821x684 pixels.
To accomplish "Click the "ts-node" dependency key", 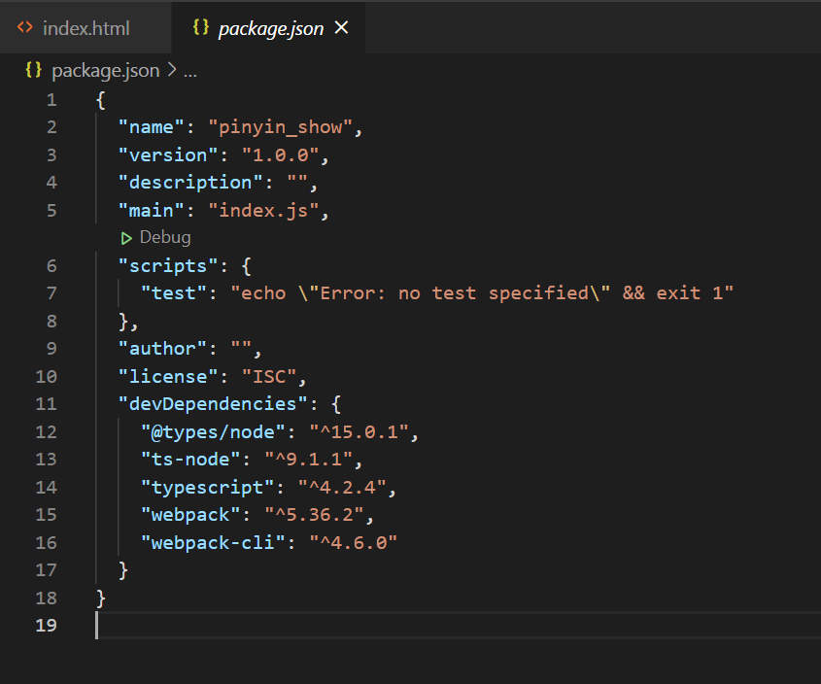I will [x=190, y=460].
